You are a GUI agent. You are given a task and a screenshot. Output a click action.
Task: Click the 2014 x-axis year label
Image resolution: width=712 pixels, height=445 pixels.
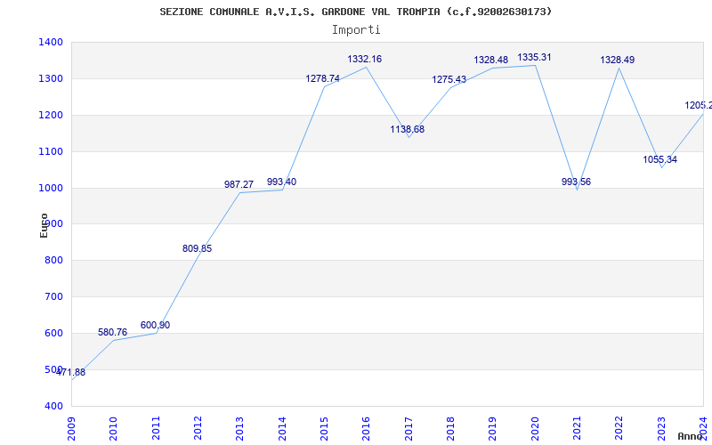pyautogui.click(x=282, y=429)
